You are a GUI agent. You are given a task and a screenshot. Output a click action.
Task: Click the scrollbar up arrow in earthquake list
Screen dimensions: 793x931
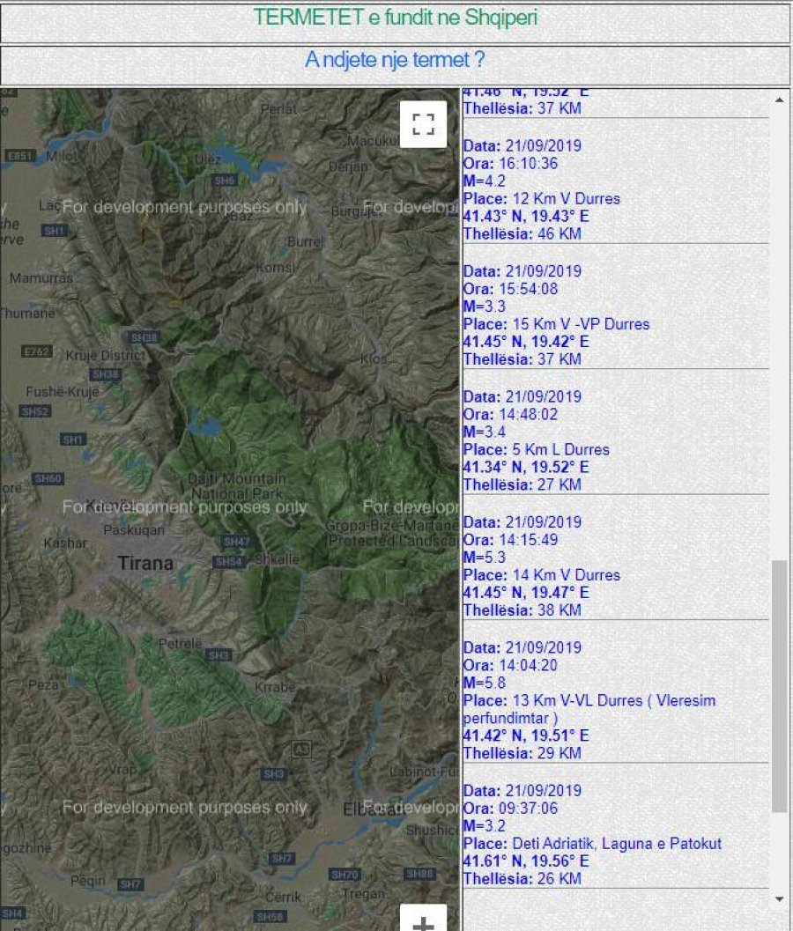(x=779, y=100)
